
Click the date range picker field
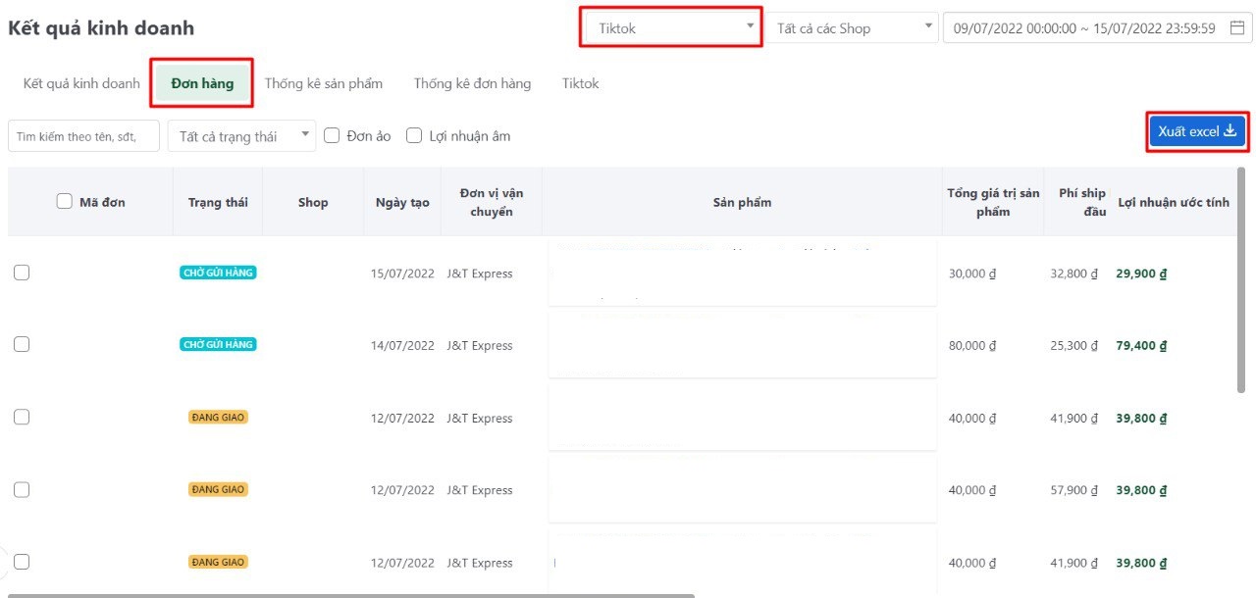pyautogui.click(x=1084, y=28)
